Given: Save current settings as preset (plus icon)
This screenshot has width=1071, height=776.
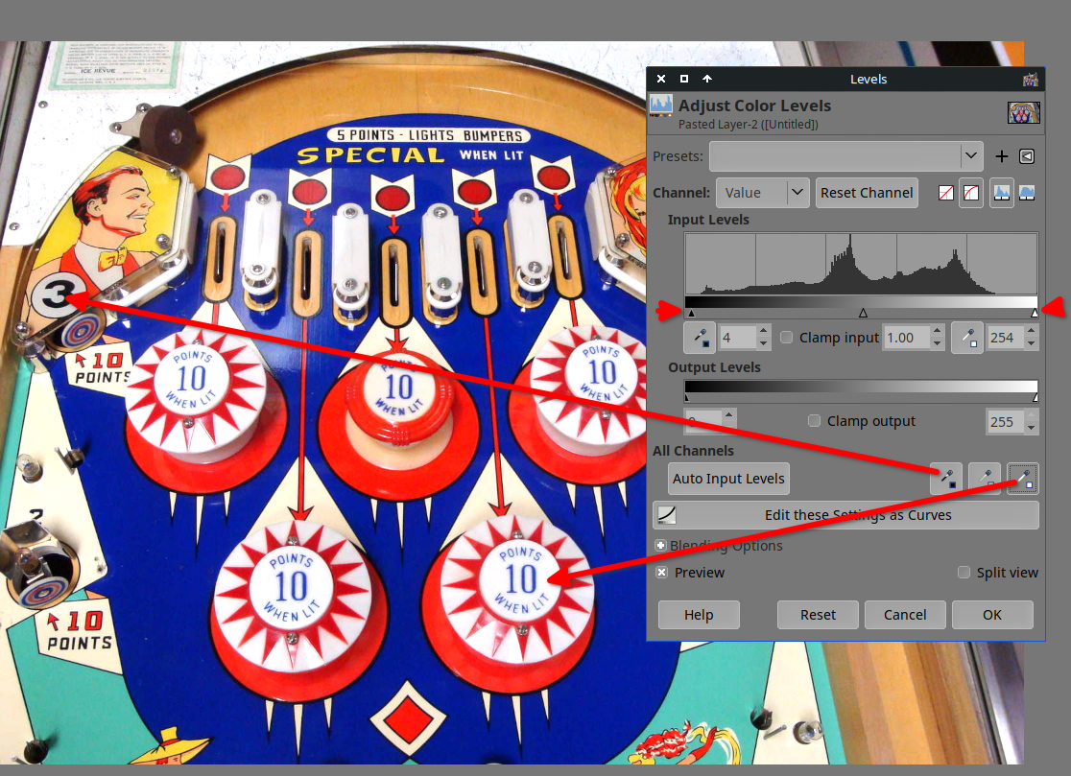Looking at the screenshot, I should (1001, 156).
